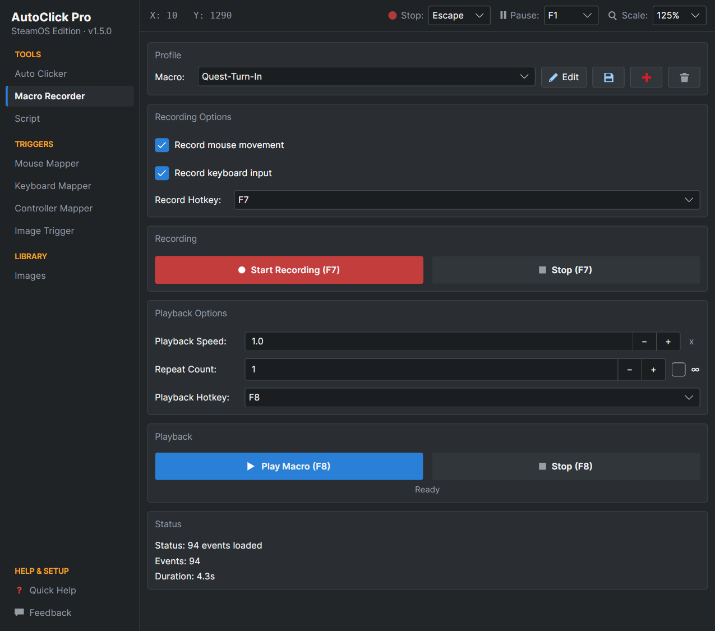This screenshot has height=631, width=715.
Task: Add a new macro with red plus
Action: pos(646,77)
